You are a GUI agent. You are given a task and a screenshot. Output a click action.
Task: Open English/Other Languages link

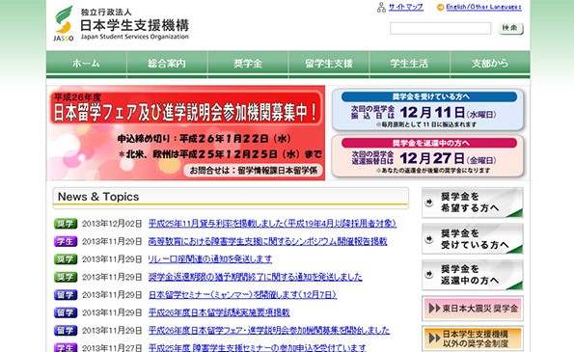(483, 7)
